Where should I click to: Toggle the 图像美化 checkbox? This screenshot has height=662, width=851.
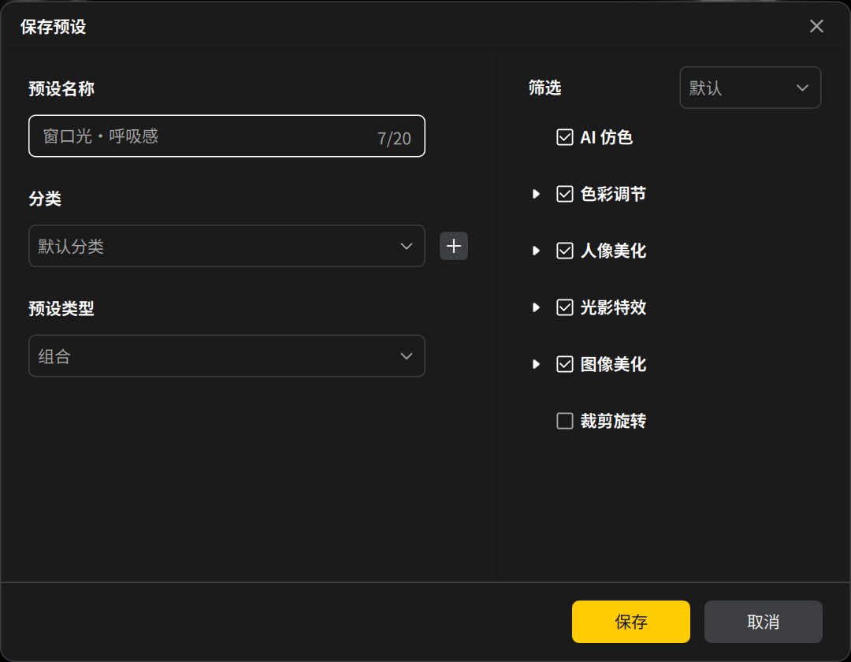click(x=564, y=364)
